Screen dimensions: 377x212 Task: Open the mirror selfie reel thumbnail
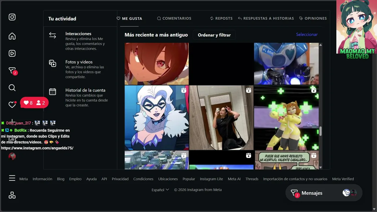coord(221,118)
